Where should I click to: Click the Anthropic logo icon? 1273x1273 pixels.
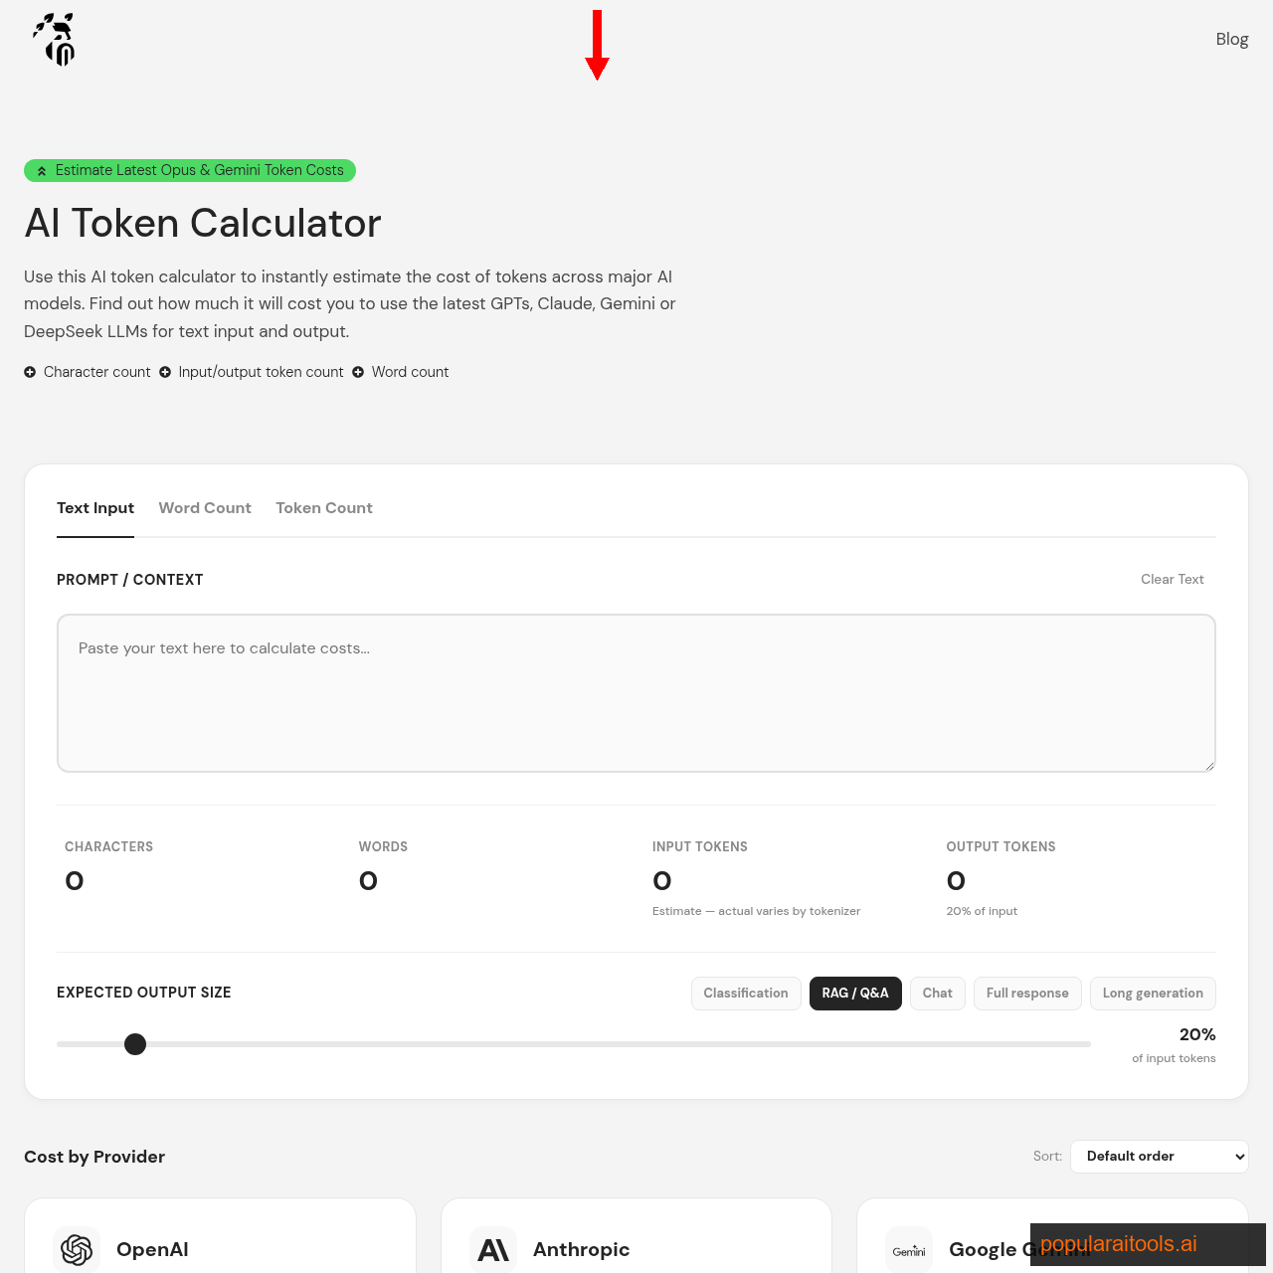coord(493,1250)
